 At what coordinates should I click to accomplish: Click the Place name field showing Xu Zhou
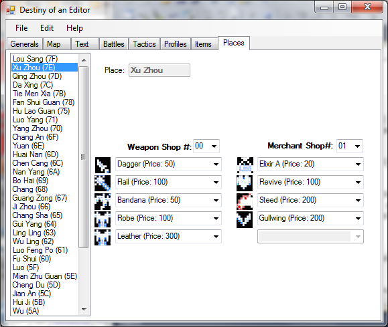coord(159,70)
